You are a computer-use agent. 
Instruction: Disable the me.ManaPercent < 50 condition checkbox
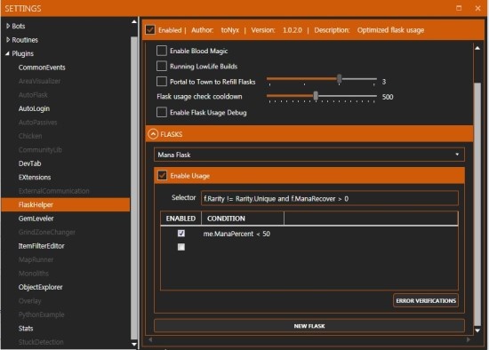click(x=181, y=233)
